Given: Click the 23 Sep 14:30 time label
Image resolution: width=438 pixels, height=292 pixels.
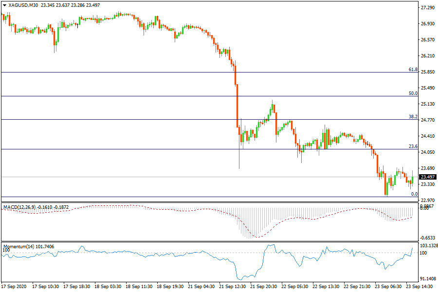Looking at the screenshot, I should (420, 287).
